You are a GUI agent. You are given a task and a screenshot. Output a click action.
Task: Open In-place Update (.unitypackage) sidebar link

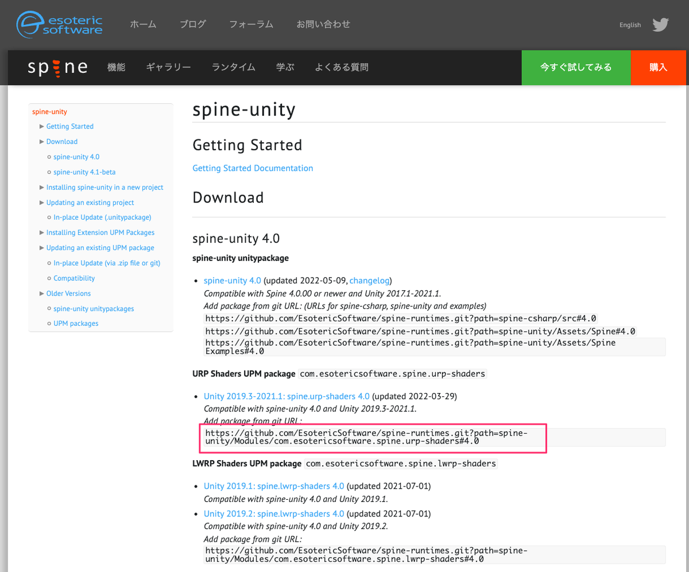point(102,217)
